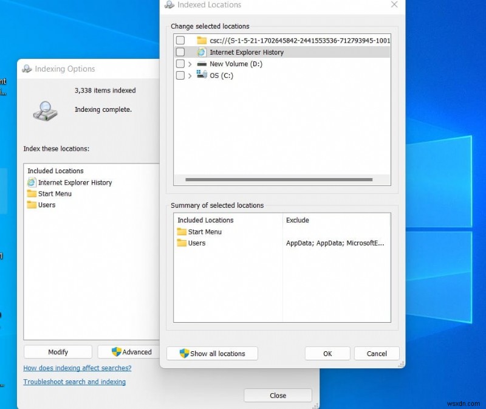
Task: Click the OS (C:) drive icon
Action: pyautogui.click(x=201, y=75)
